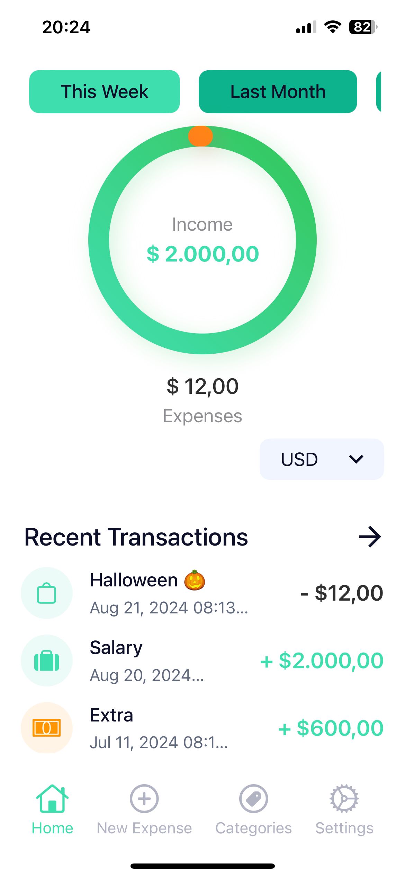Select the partially visible third period filter
Screen dimensions: 405x877
click(x=379, y=92)
